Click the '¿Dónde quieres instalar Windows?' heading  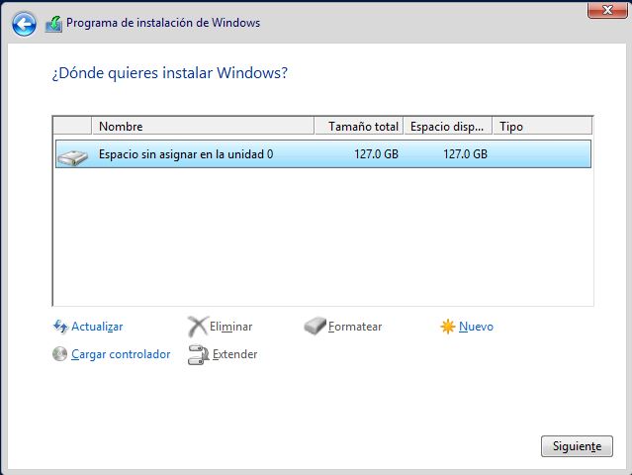pos(170,73)
